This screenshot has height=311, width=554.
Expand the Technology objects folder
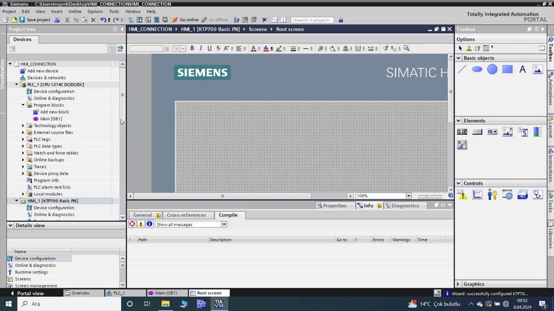(x=23, y=126)
